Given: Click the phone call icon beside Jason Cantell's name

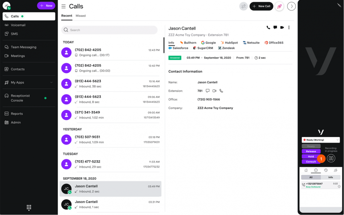Looking at the screenshot, I should click(x=268, y=28).
